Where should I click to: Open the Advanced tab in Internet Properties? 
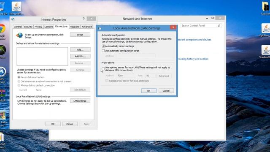(87, 27)
